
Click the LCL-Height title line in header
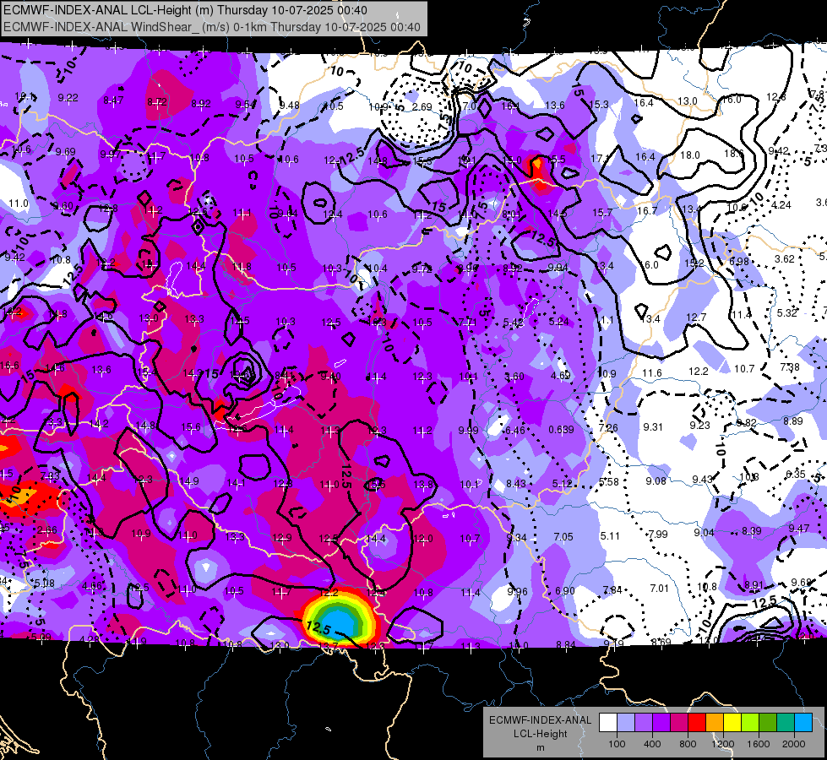[x=185, y=10]
